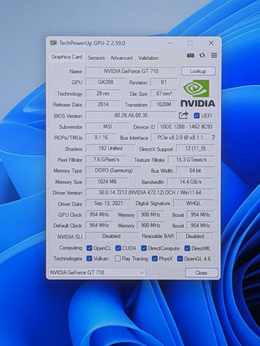The width and height of the screenshot is (260, 346).
Task: Toggle the DirectCompute checkbox
Action: [x=144, y=248]
